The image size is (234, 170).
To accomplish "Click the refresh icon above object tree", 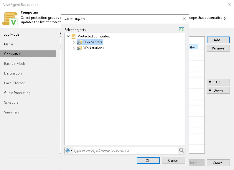I will pos(182,29).
